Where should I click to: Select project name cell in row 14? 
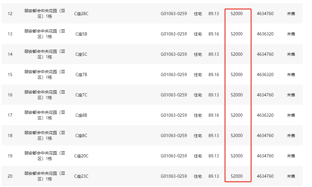pos(45,54)
